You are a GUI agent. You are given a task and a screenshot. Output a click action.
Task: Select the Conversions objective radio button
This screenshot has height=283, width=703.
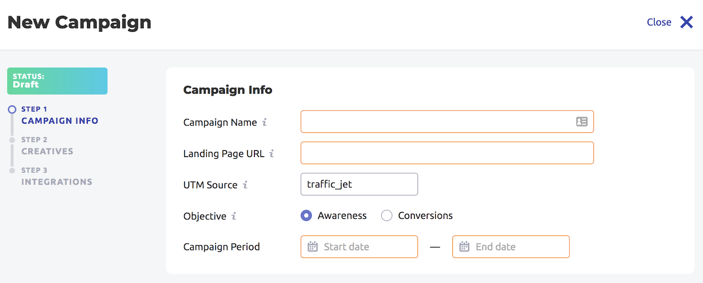(x=387, y=215)
